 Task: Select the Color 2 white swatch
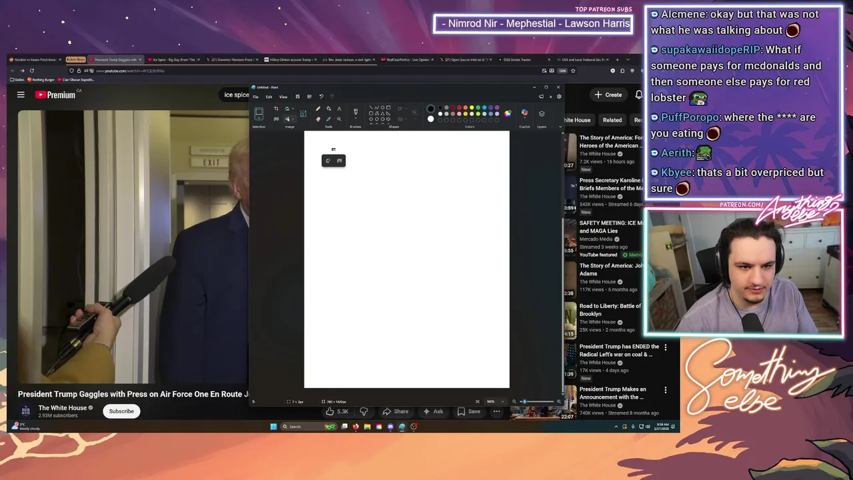tap(430, 119)
